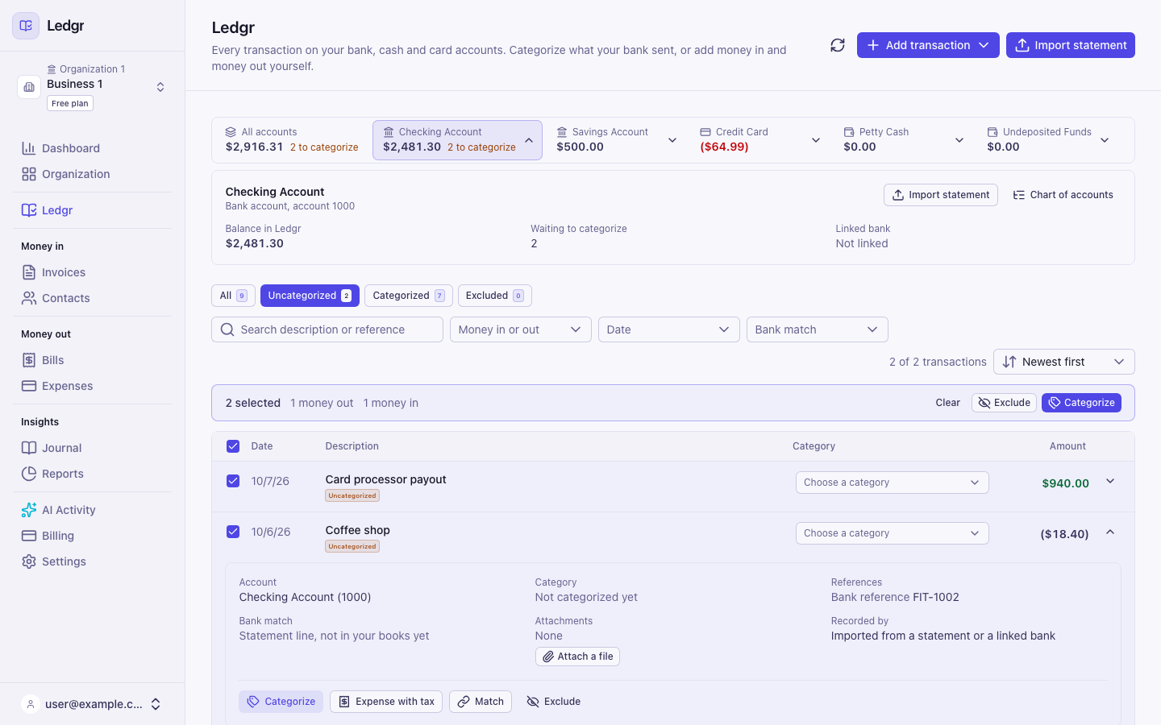Open the Bank match filter
The image size is (1161, 725).
point(818,329)
